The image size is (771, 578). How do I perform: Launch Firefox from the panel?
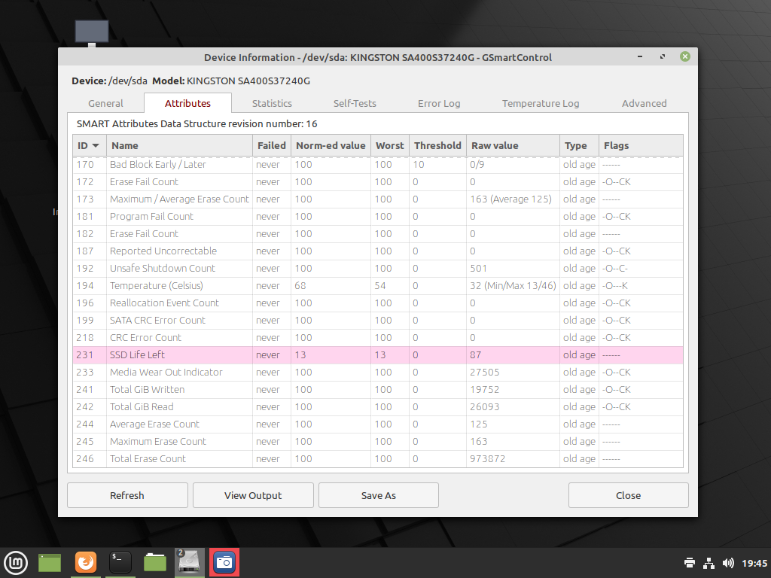(86, 562)
